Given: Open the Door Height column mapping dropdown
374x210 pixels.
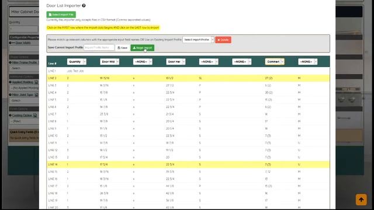Looking at the screenshot, I should coord(175,62).
